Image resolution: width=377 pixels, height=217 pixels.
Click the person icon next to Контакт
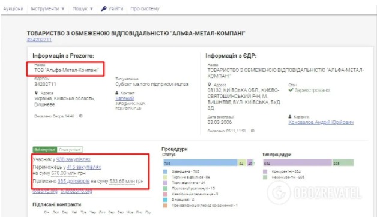117,93
